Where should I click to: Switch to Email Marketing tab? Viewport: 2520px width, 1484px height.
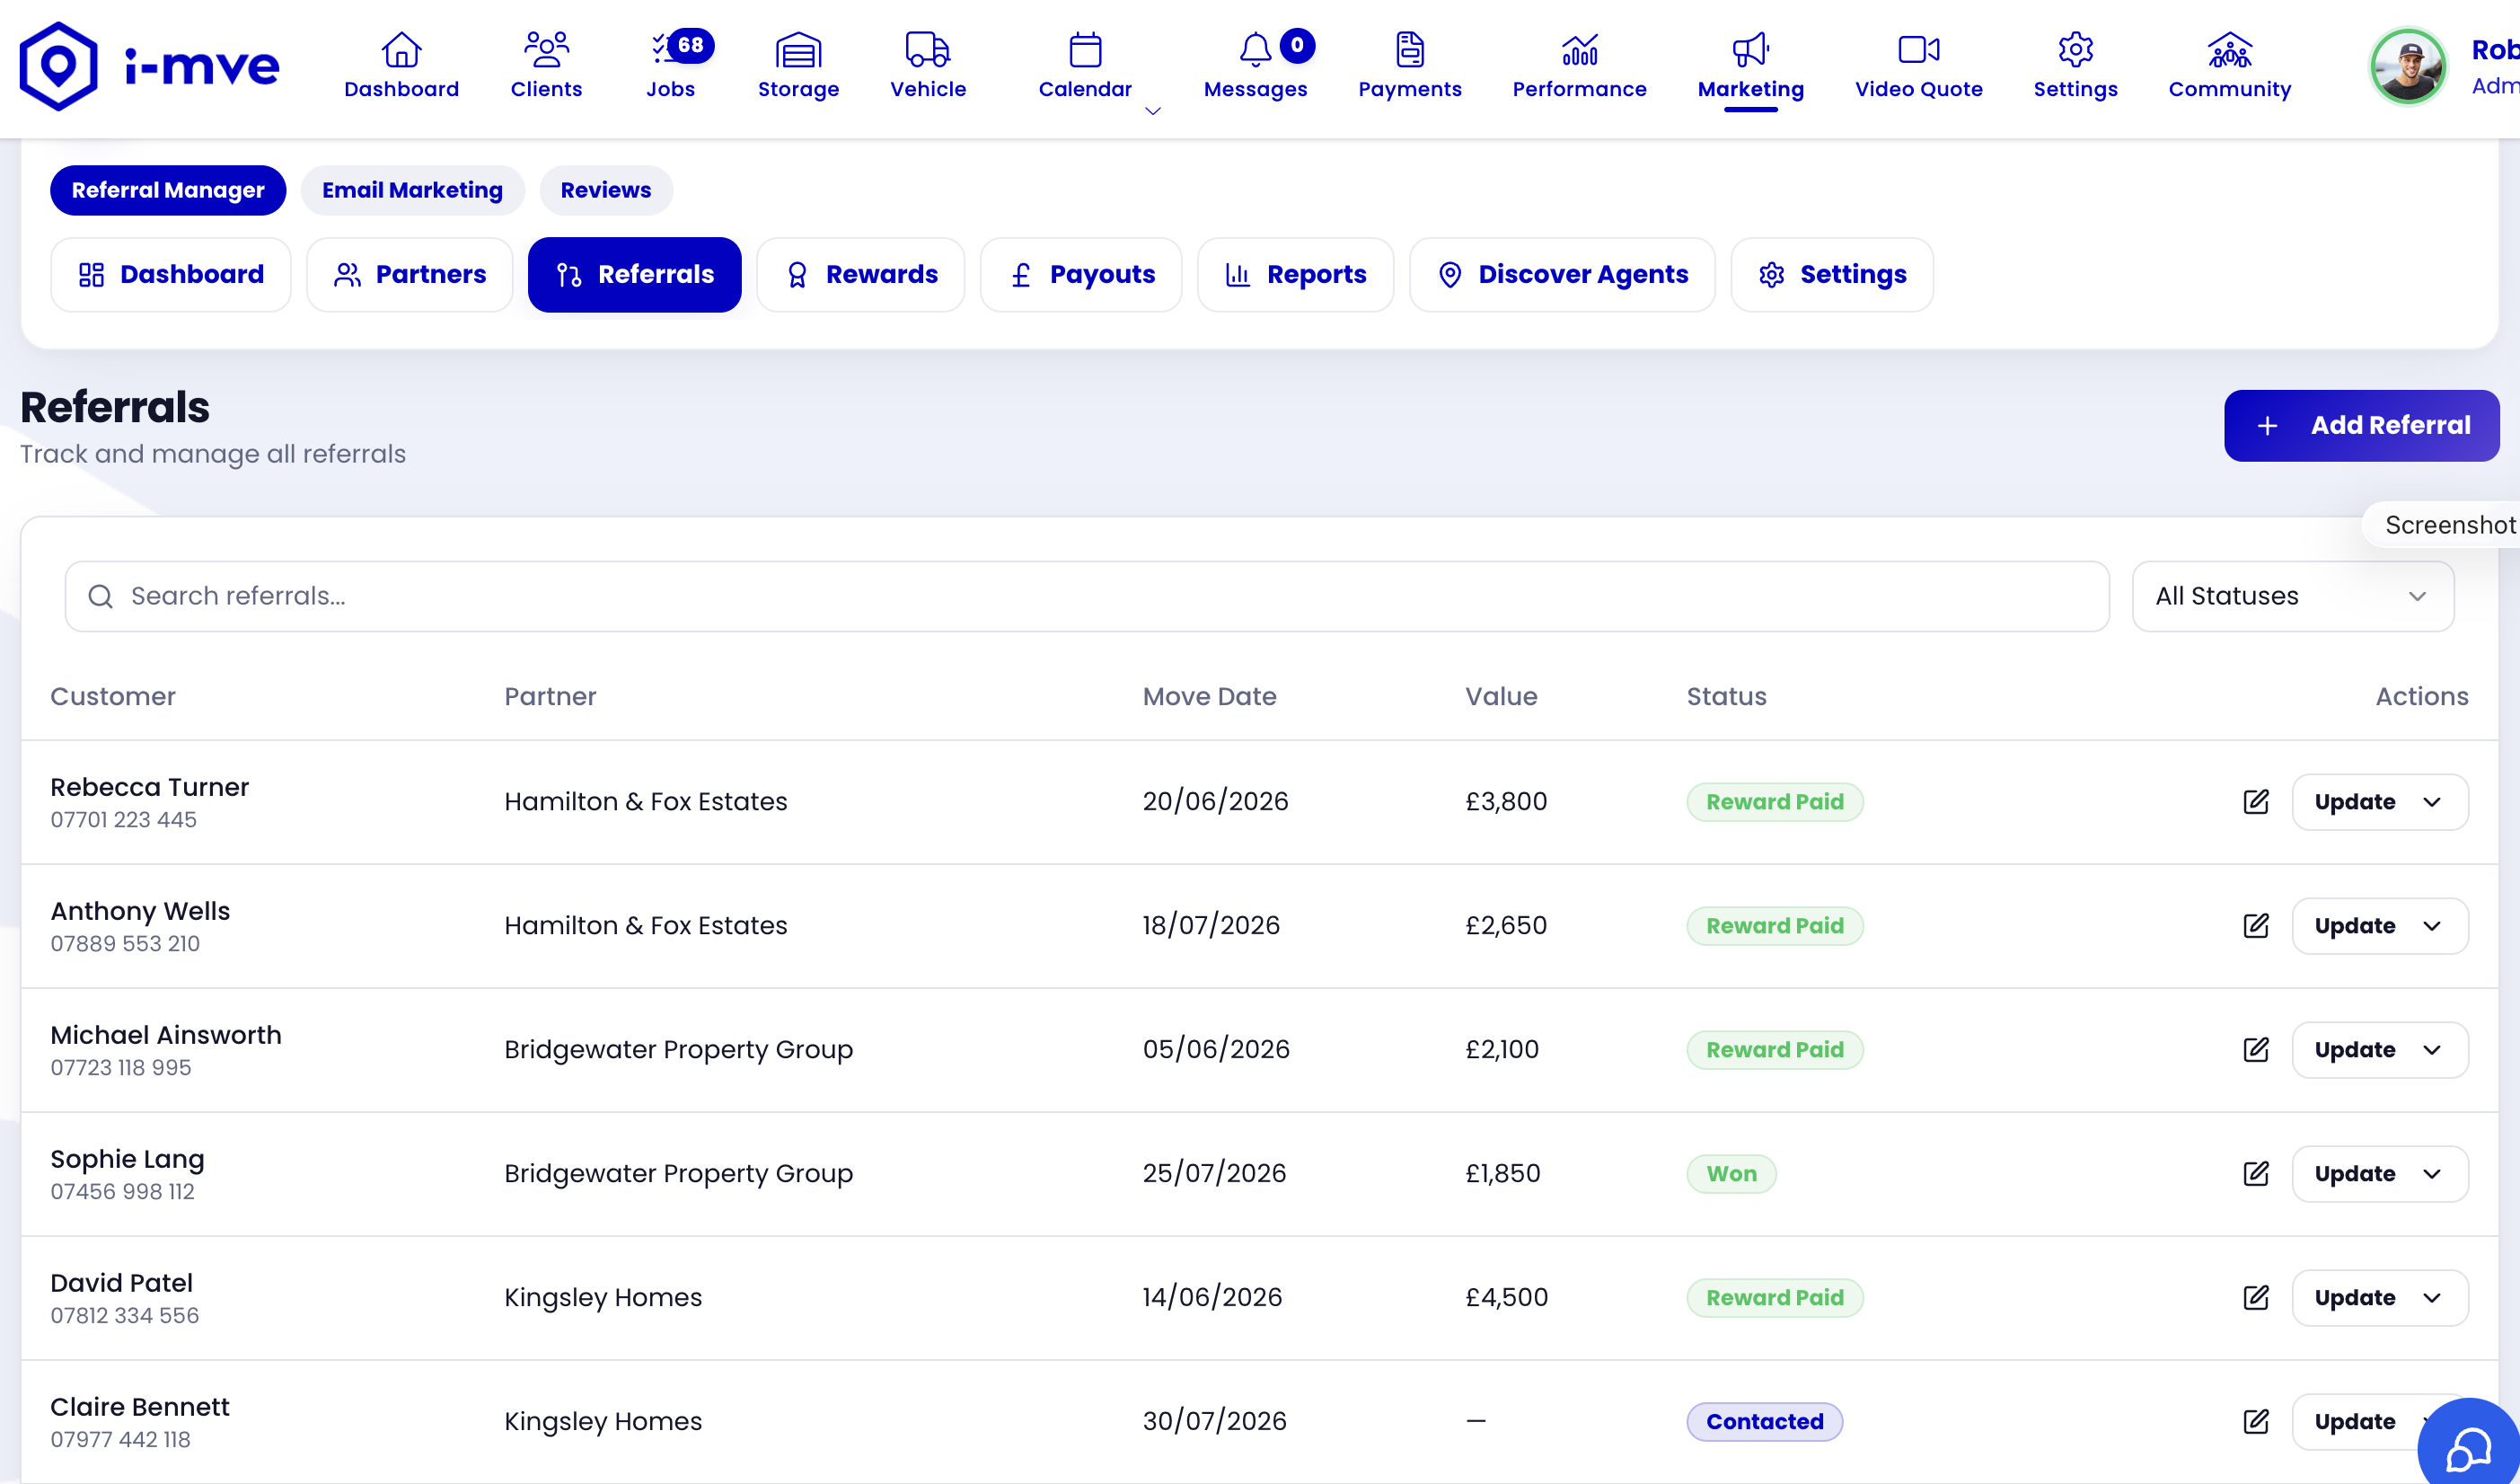click(x=412, y=190)
